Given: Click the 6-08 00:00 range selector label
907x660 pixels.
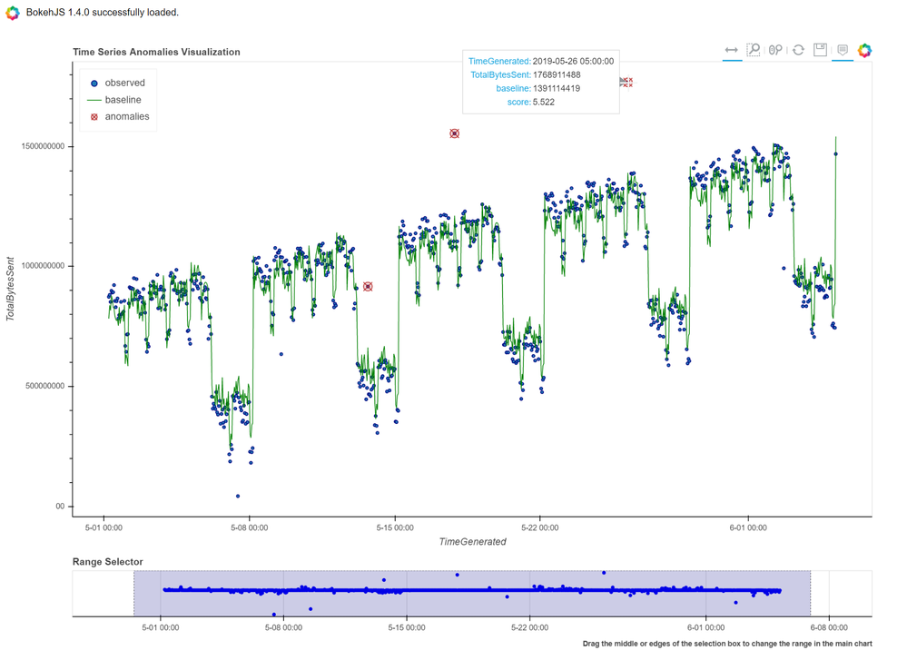Looking at the screenshot, I should click(829, 627).
